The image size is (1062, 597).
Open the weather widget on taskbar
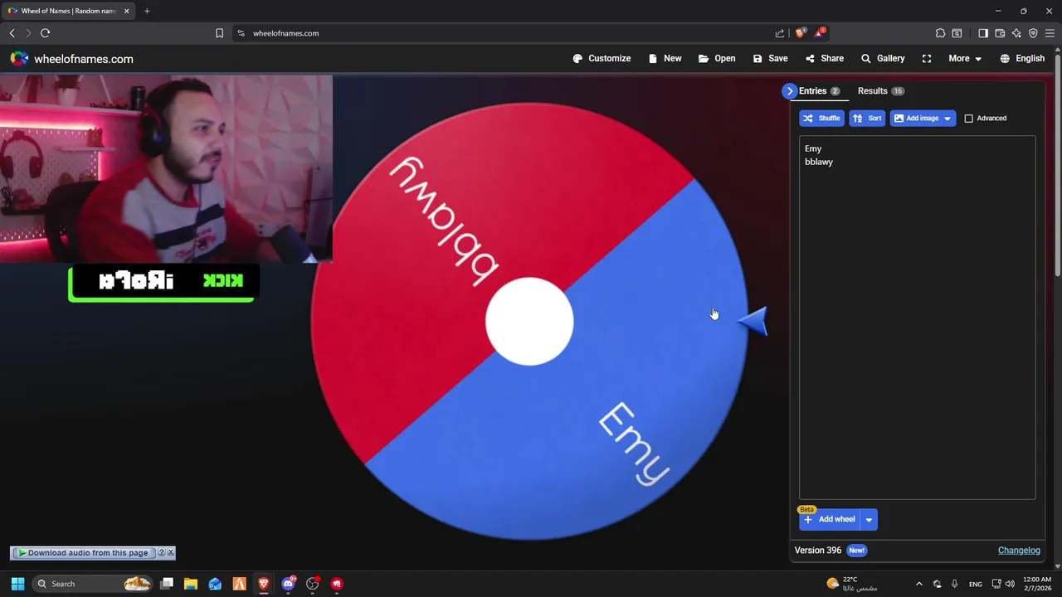coord(851,584)
